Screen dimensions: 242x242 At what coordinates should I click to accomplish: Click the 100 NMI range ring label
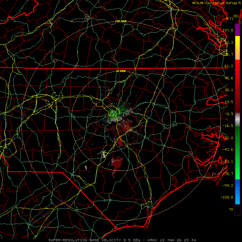[121, 21]
